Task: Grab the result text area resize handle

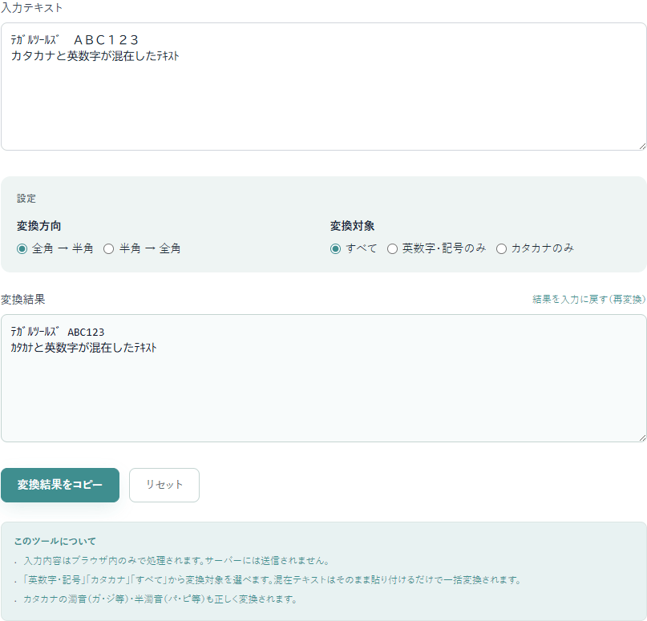Action: [x=642, y=438]
